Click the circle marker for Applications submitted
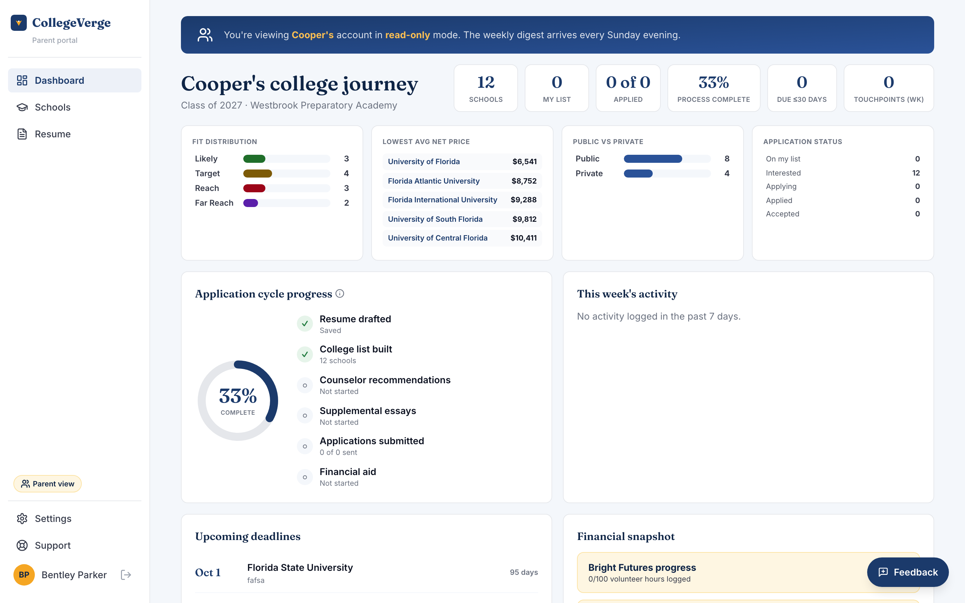Viewport: 965px width, 603px height. (x=305, y=446)
